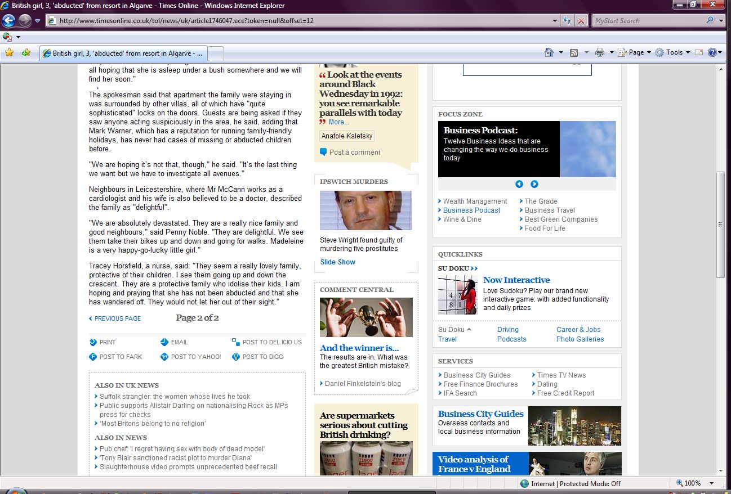This screenshot has width=731, height=494.
Task: Click the Home toolbar icon
Action: coord(549,52)
